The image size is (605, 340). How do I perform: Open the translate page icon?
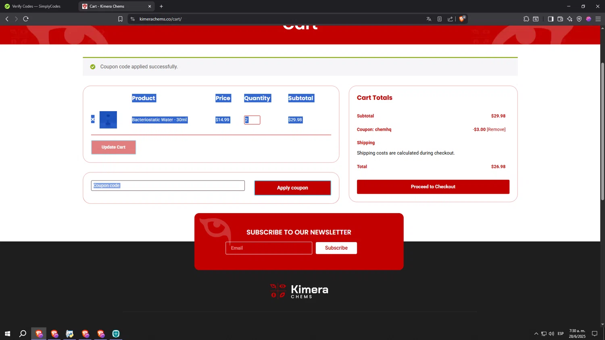(429, 19)
